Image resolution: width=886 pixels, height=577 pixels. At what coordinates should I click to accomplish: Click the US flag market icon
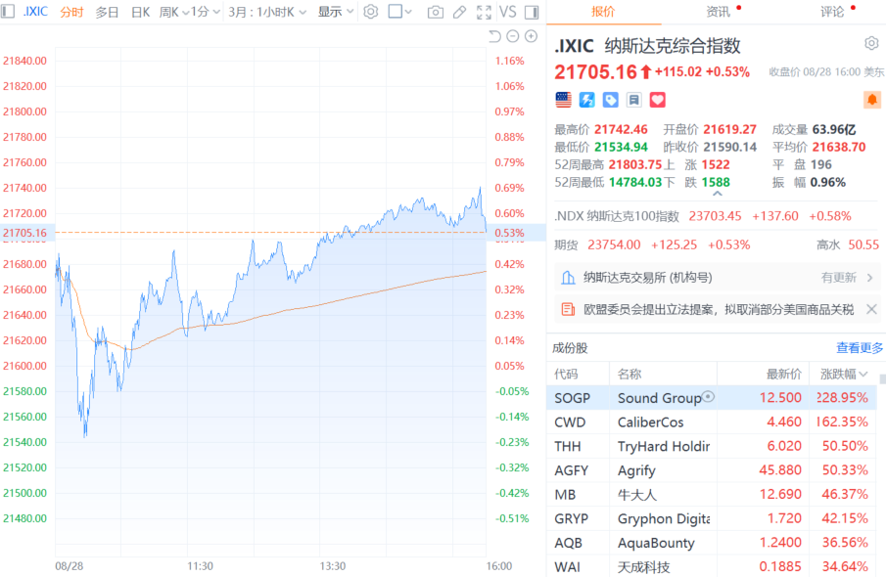pyautogui.click(x=563, y=100)
